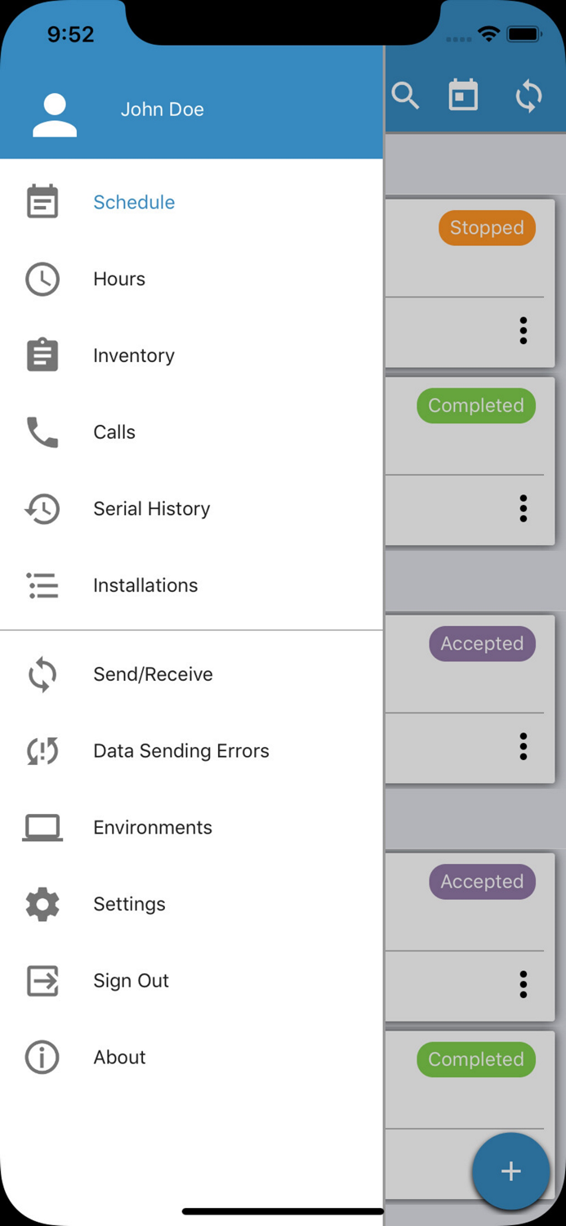
Task: Tap the blue floating plus button
Action: [510, 1170]
